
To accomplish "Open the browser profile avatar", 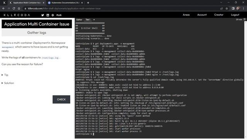I will click(238, 8).
